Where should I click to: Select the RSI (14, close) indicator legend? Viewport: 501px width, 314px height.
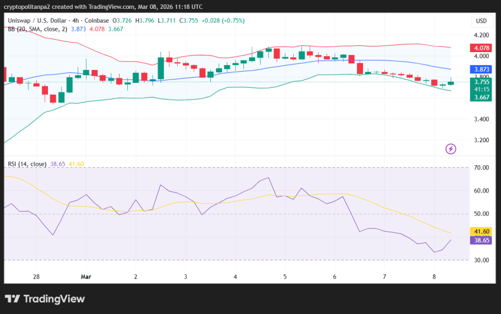click(27, 164)
